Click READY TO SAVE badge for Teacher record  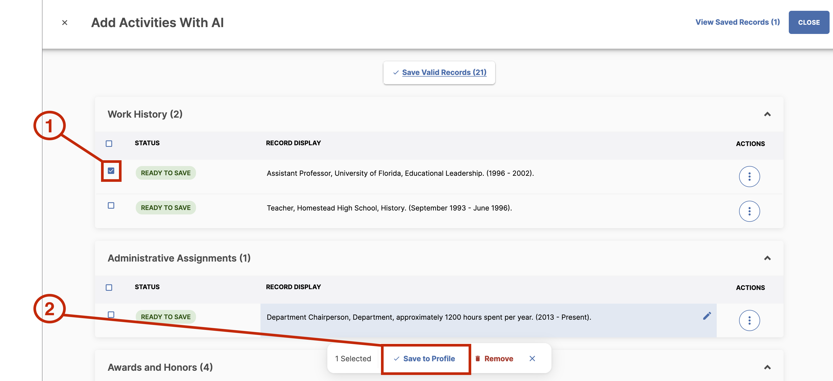(x=165, y=208)
